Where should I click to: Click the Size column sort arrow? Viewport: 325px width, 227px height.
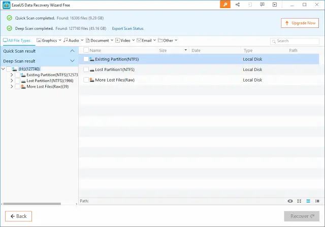(x=186, y=50)
